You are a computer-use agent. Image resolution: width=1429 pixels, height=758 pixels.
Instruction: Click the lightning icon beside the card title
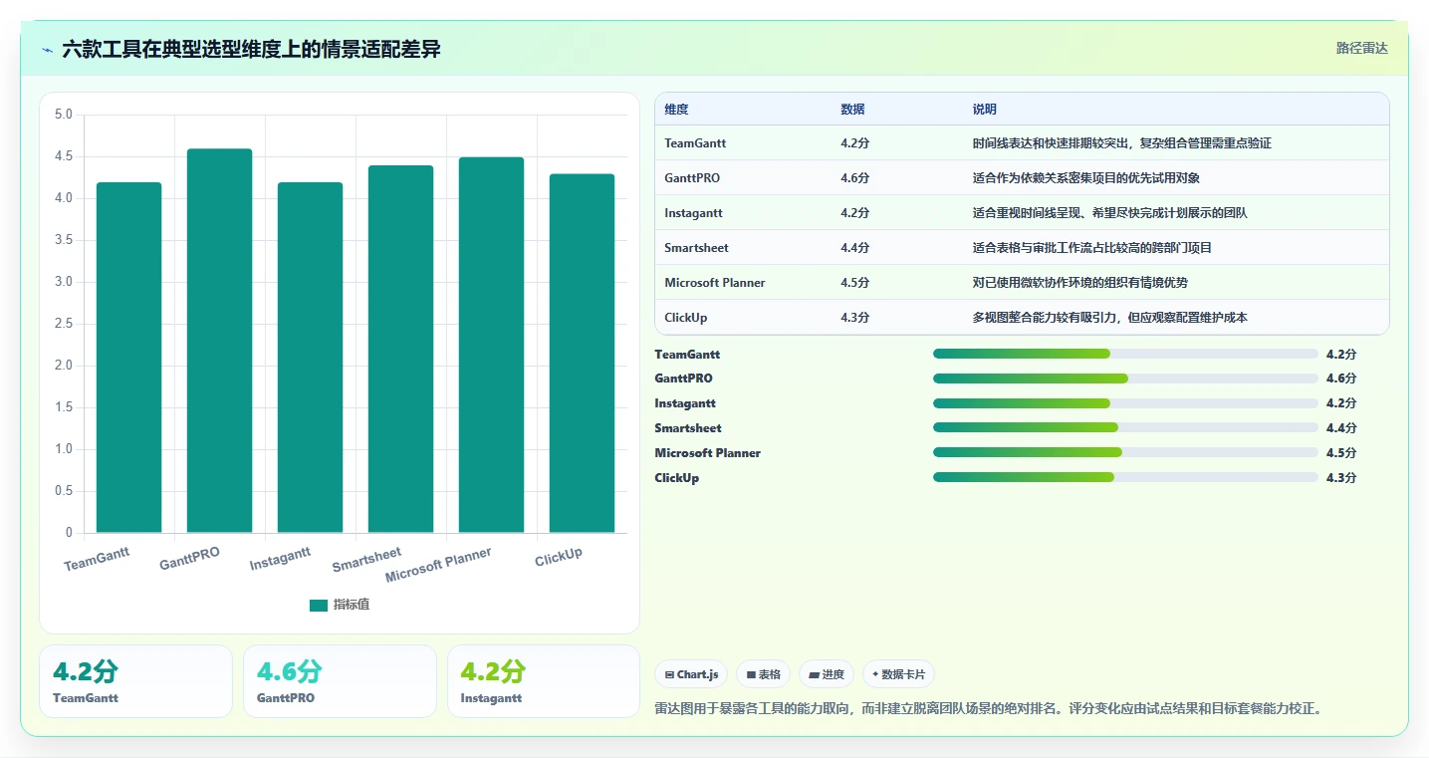tap(47, 49)
